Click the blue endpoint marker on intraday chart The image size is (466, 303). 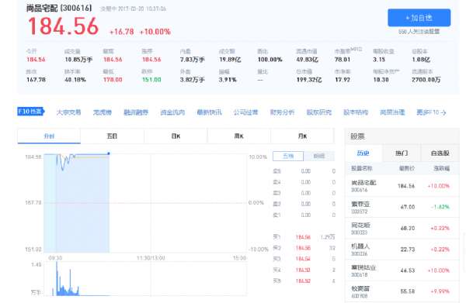point(109,153)
